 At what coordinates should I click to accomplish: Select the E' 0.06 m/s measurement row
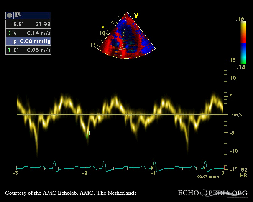coord(28,50)
